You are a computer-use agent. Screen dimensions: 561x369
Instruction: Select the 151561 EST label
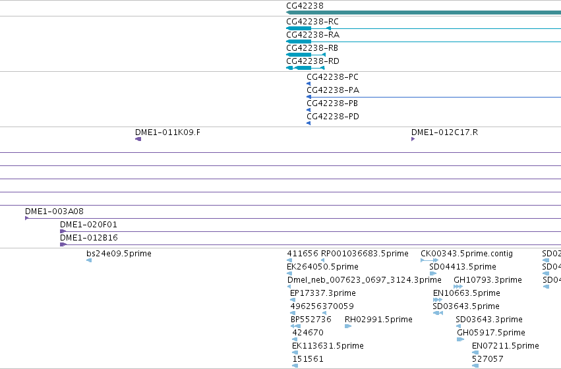click(x=308, y=359)
